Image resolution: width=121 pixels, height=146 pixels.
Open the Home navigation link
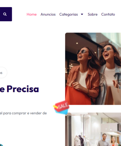point(32,14)
